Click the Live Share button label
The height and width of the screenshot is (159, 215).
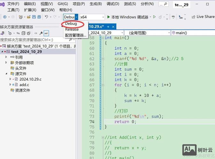click(x=205, y=17)
